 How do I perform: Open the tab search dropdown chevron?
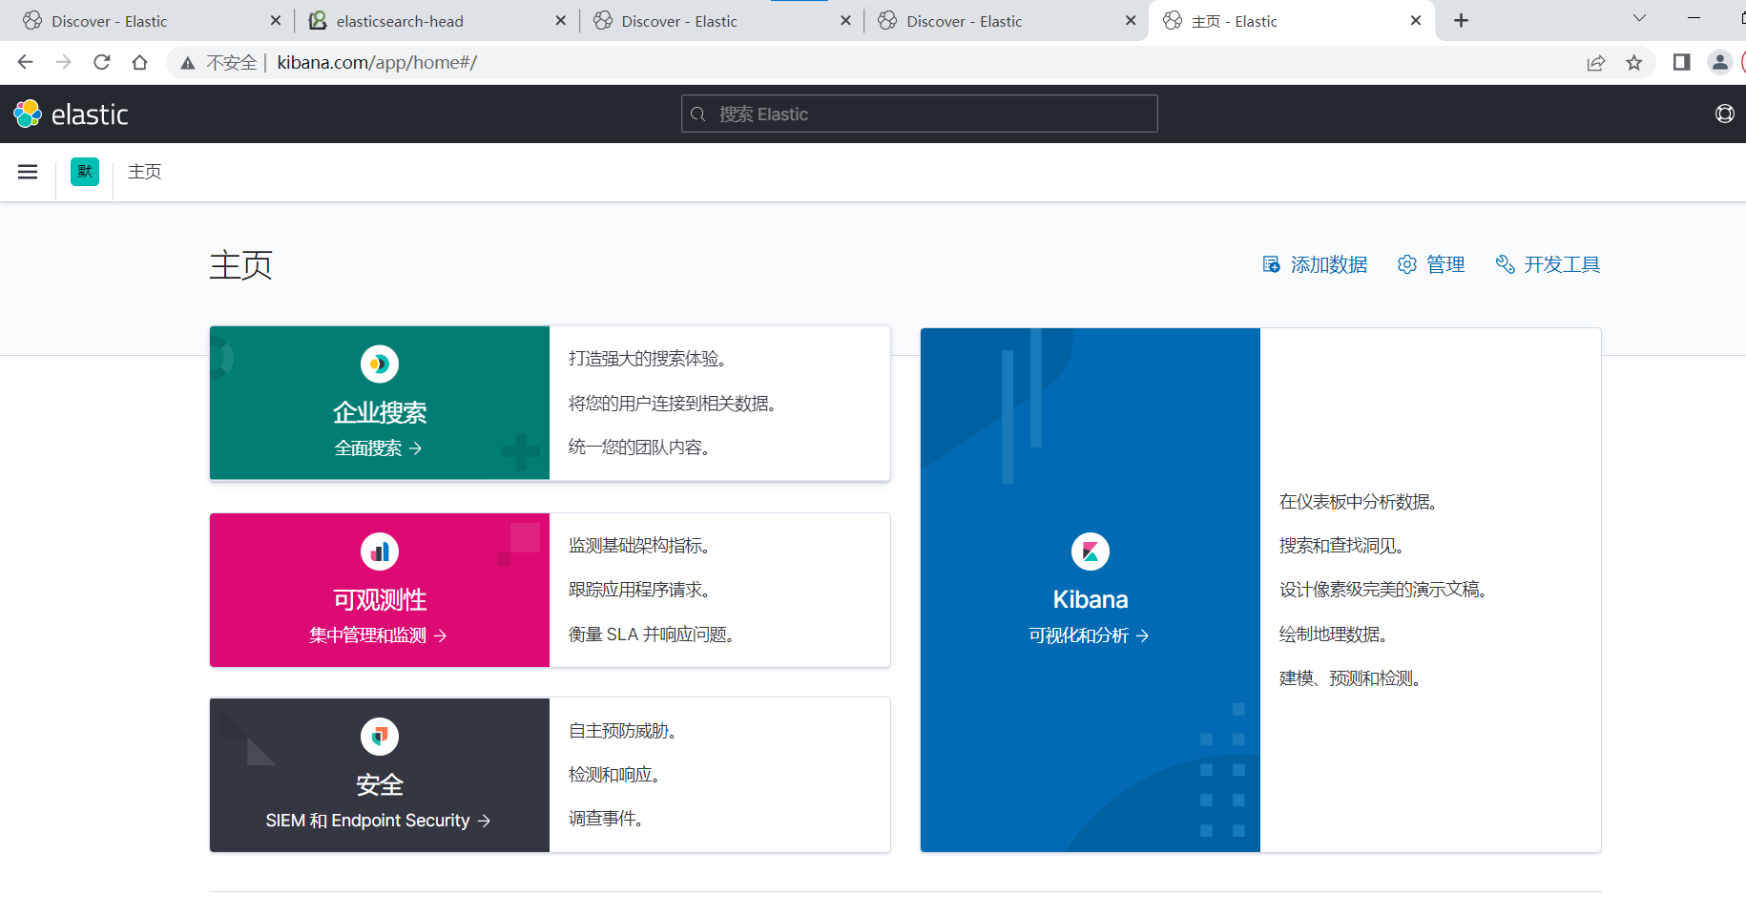coord(1639,18)
